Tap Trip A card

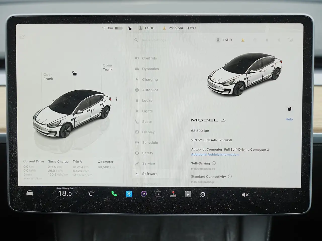(83, 168)
